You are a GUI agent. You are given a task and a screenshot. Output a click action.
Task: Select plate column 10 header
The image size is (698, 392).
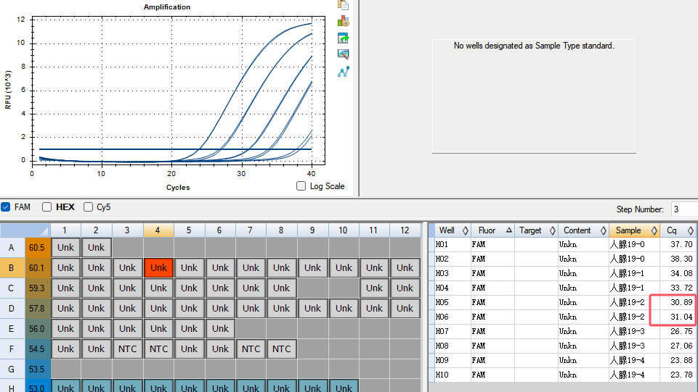(x=344, y=230)
